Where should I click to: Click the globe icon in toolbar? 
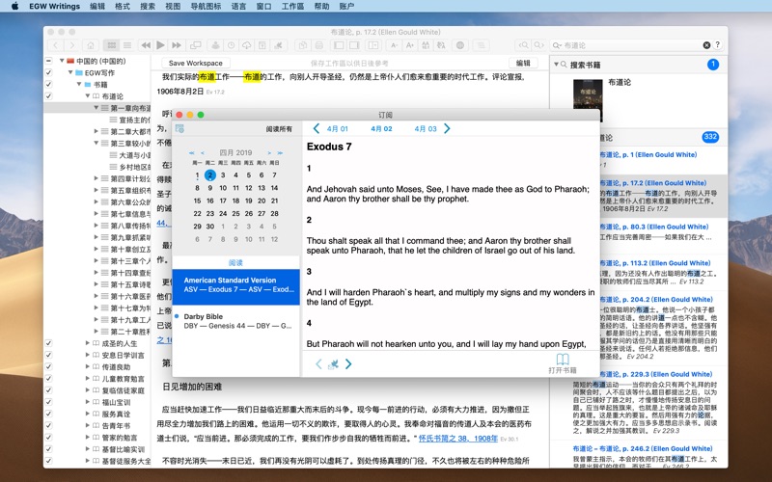tap(460, 45)
